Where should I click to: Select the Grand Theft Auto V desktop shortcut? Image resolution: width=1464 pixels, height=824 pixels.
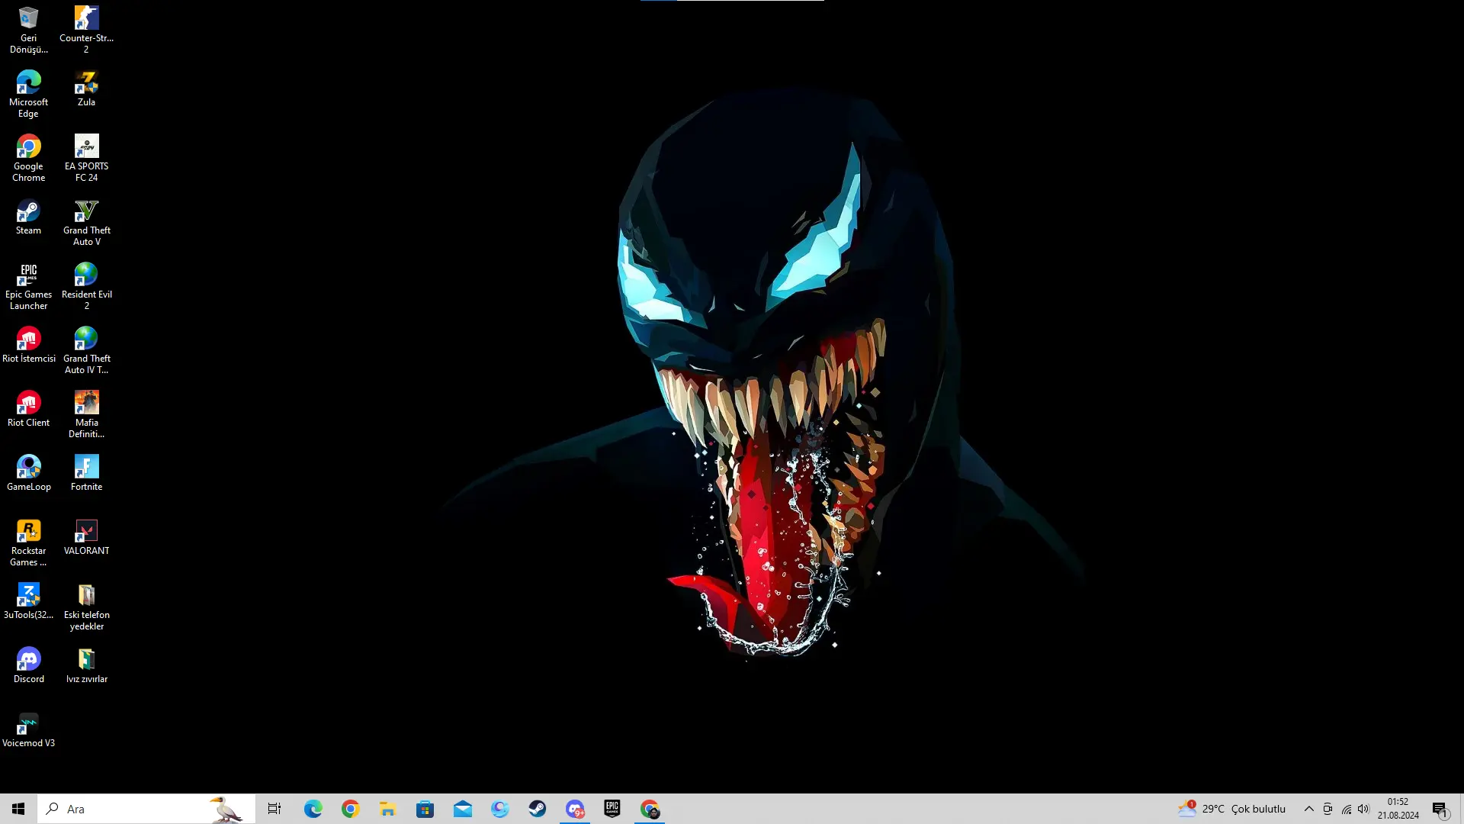[x=86, y=222]
